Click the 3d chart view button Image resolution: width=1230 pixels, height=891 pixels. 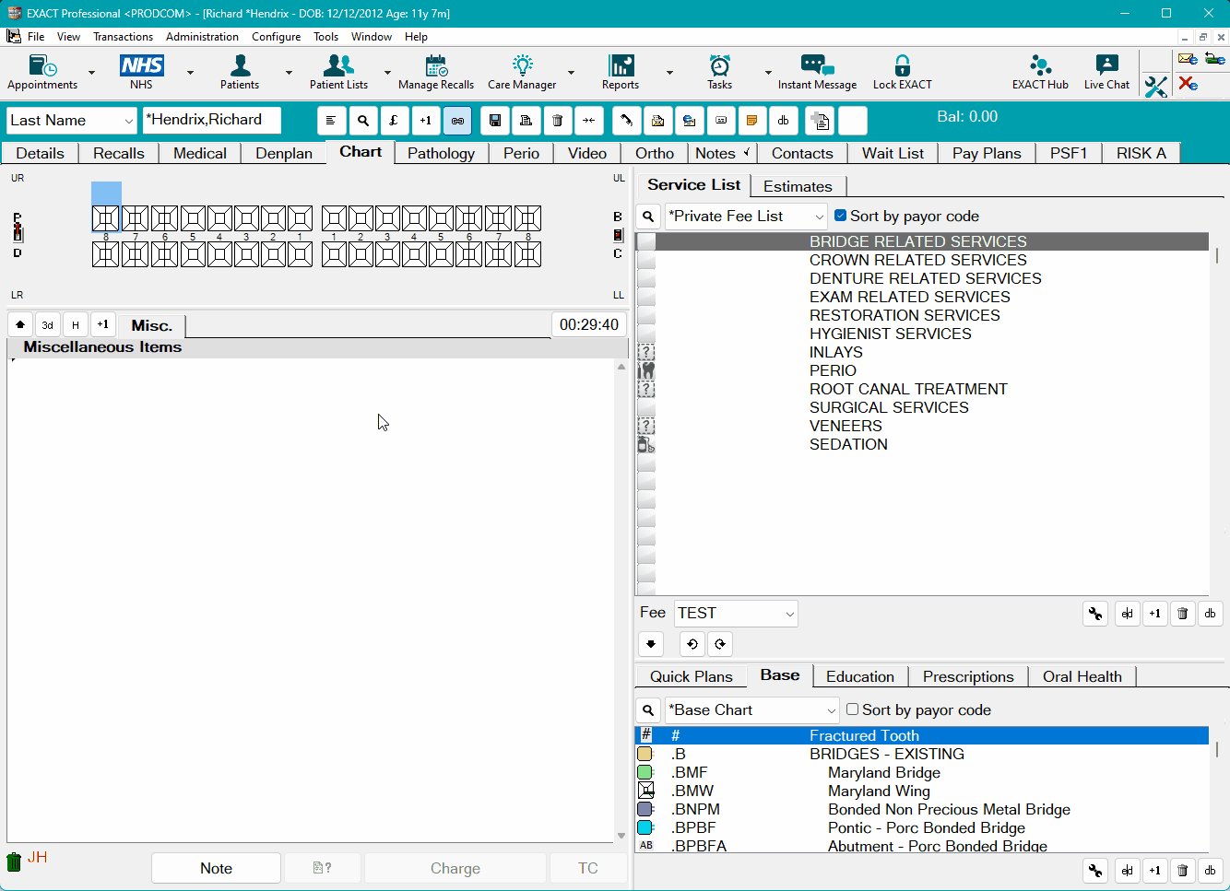48,325
